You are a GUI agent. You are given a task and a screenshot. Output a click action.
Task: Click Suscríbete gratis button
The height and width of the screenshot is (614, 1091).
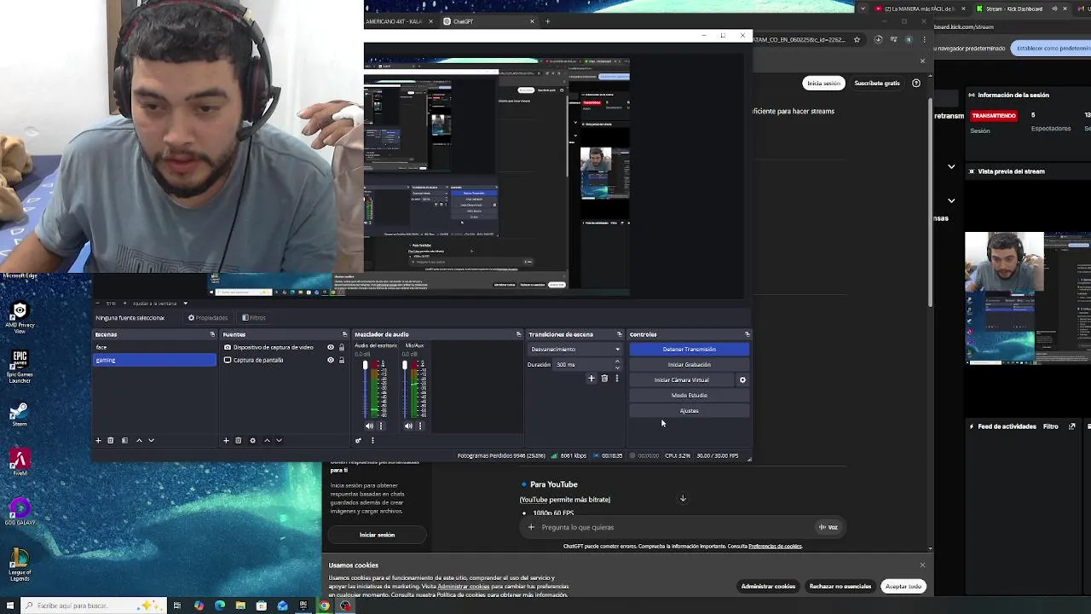coord(877,83)
